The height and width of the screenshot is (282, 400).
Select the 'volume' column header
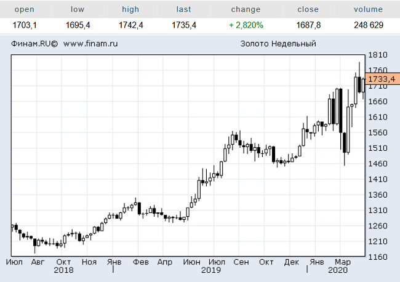(x=367, y=9)
